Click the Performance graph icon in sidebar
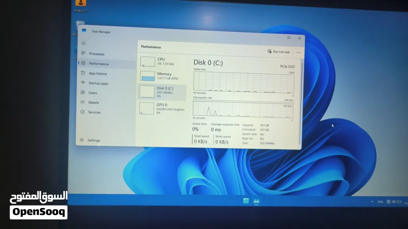This screenshot has height=229, width=408. pos(83,63)
